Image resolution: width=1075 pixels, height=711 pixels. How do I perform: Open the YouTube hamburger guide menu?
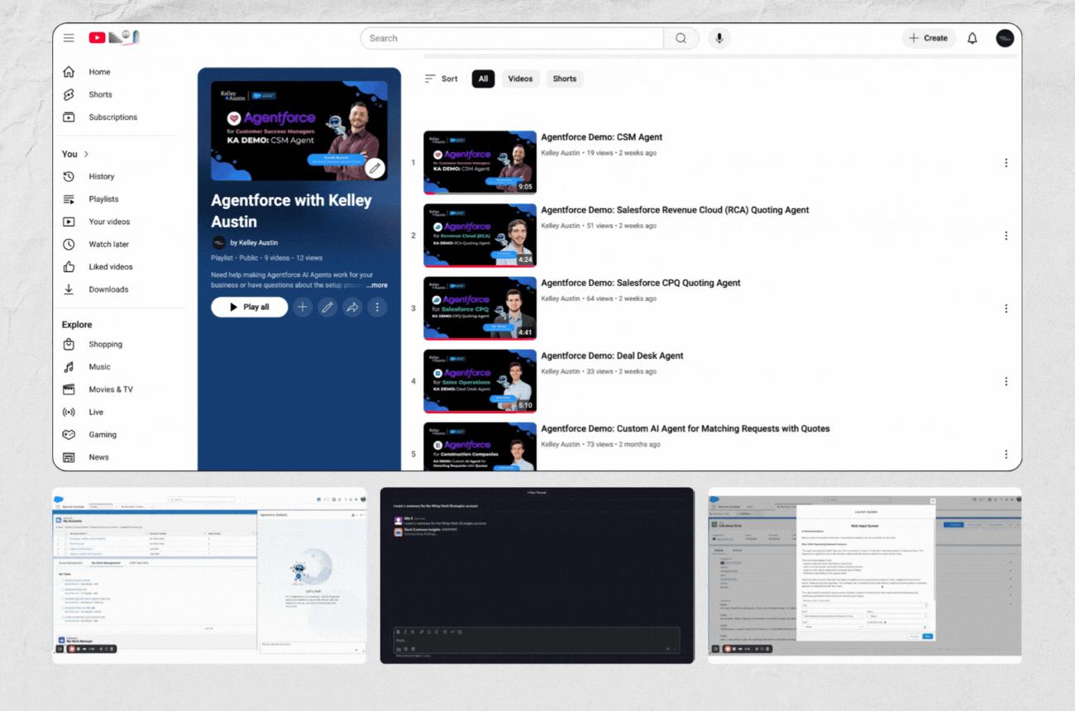[x=69, y=38]
